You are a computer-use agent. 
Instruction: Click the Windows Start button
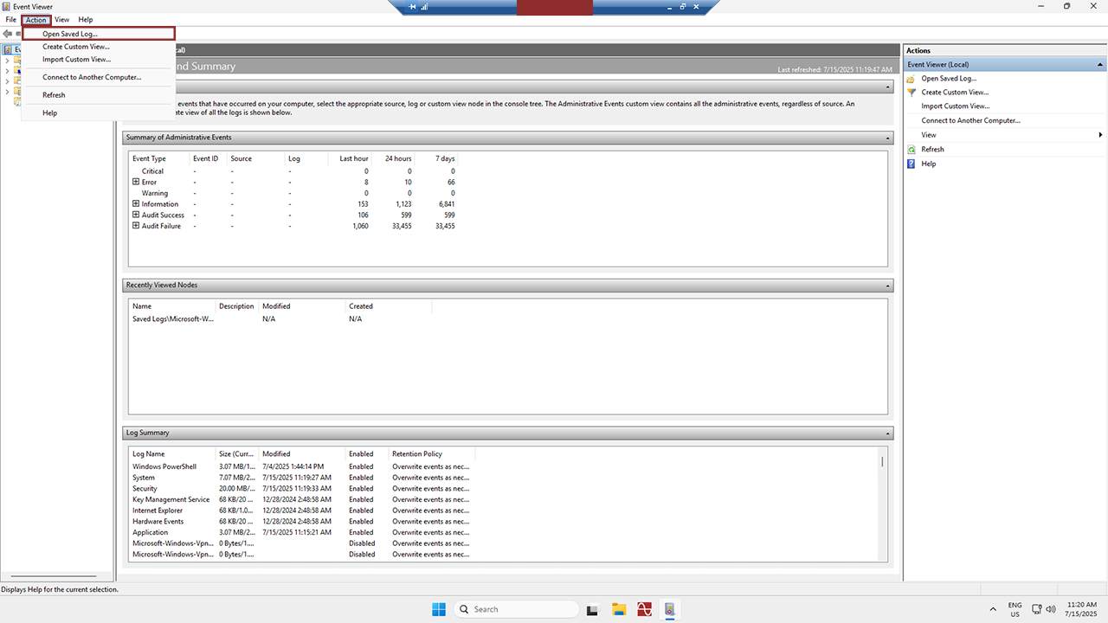pos(439,609)
